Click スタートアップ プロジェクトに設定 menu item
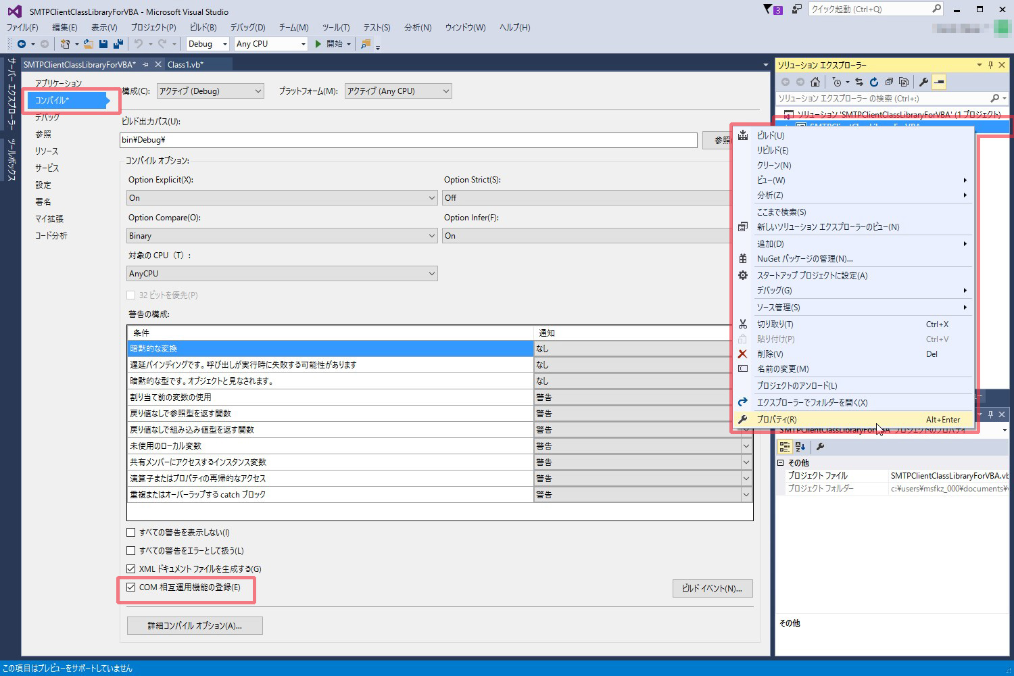 pos(853,276)
